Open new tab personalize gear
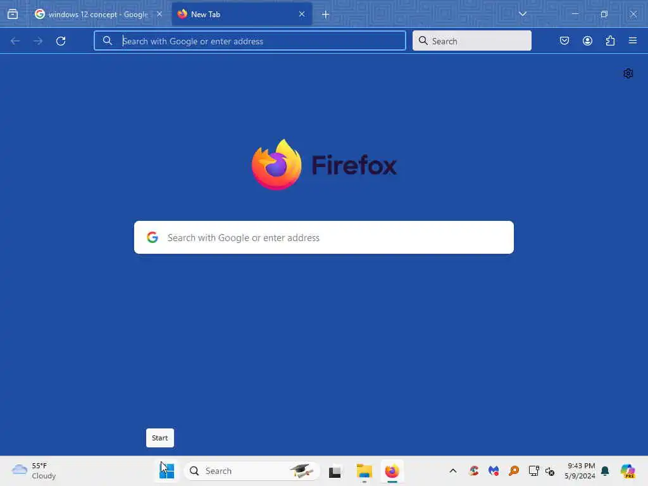This screenshot has height=486, width=648. coord(628,73)
